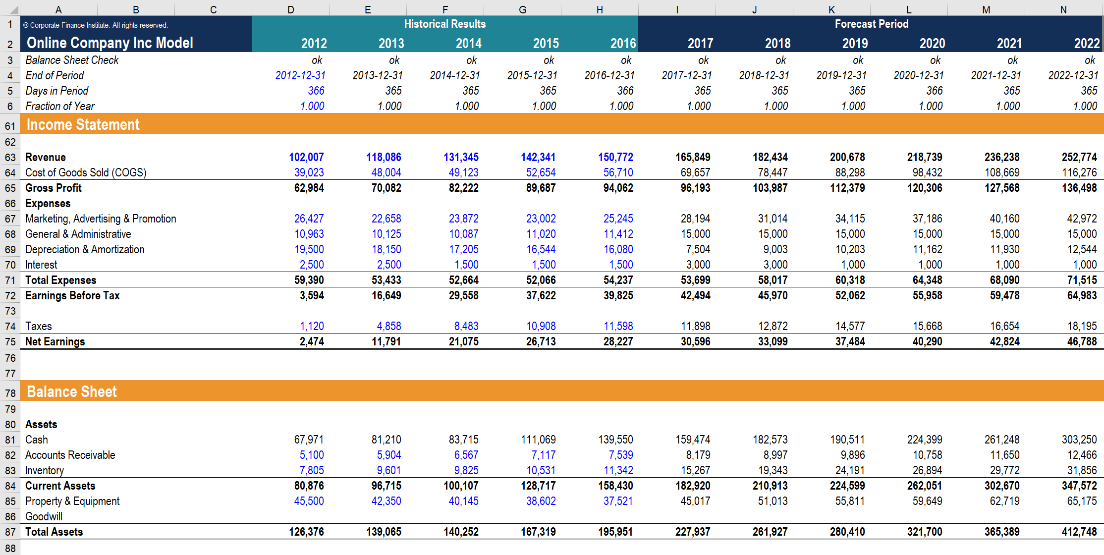Select column header D
The image size is (1104, 555).
click(290, 9)
